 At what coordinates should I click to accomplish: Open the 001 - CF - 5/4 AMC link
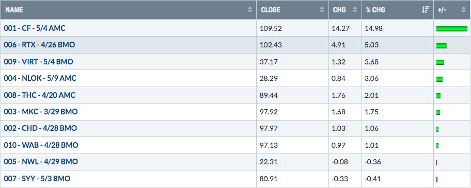35,28
